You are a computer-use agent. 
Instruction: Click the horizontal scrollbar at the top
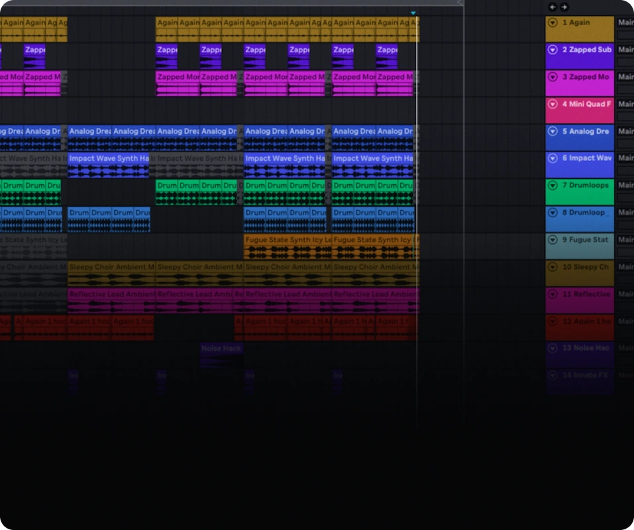(232, 3)
